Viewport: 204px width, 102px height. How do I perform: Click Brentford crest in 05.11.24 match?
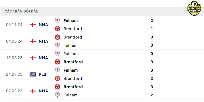pos(57,29)
